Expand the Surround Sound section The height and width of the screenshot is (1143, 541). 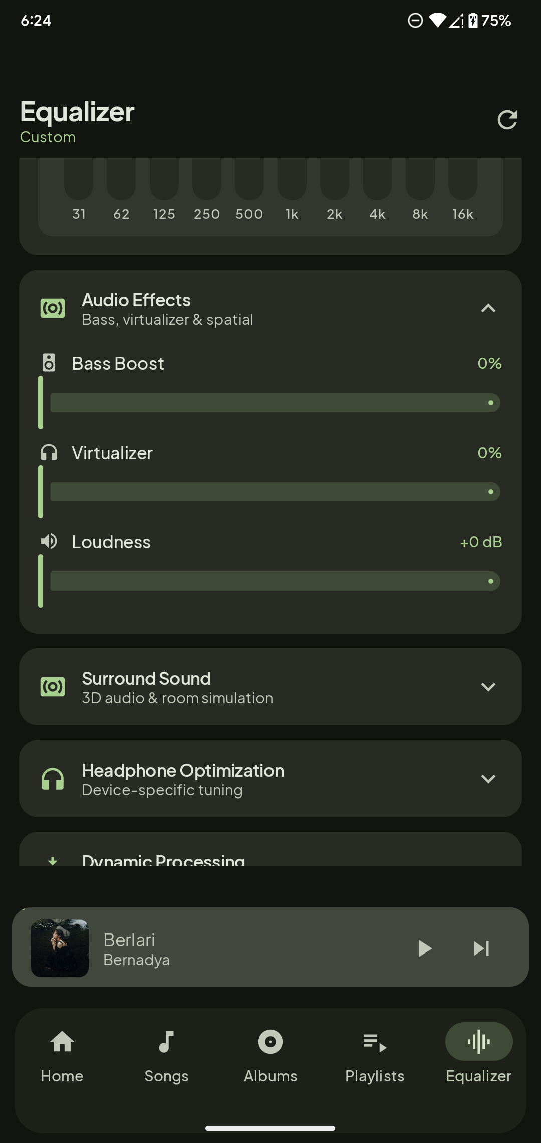click(488, 687)
